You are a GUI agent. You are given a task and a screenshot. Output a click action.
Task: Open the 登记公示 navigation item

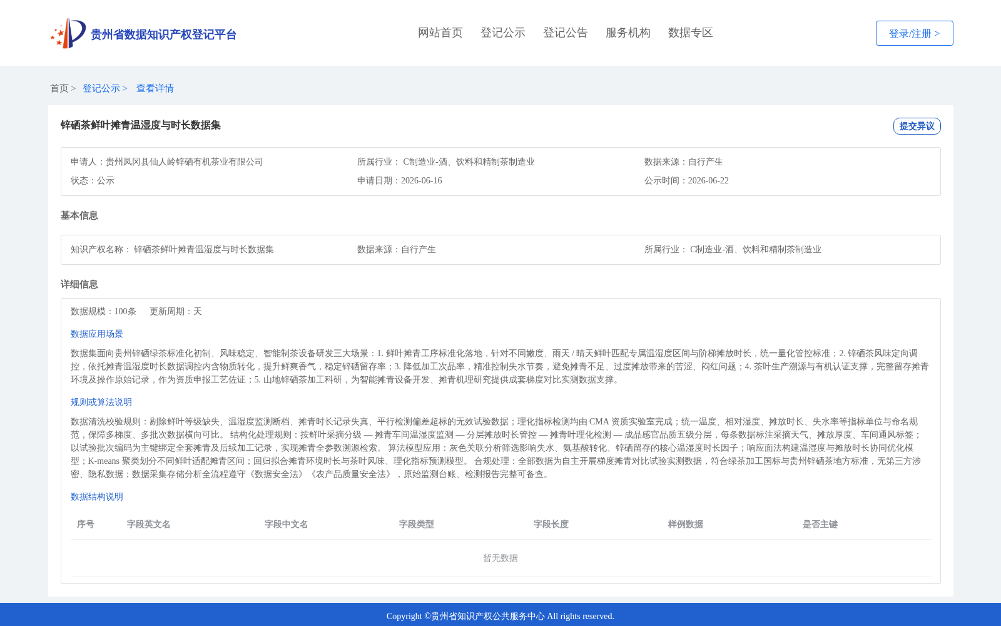pos(503,33)
